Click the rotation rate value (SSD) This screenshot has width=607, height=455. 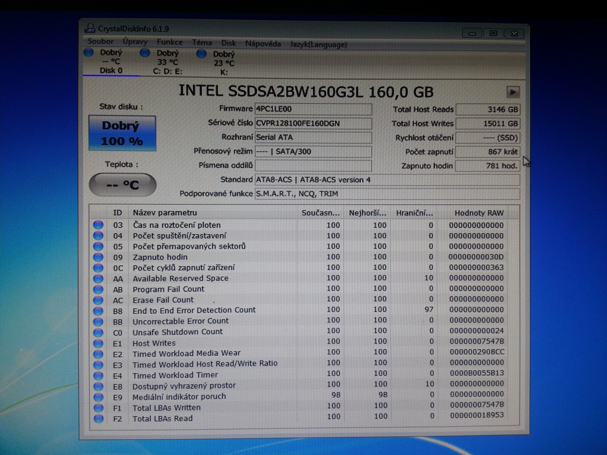488,138
